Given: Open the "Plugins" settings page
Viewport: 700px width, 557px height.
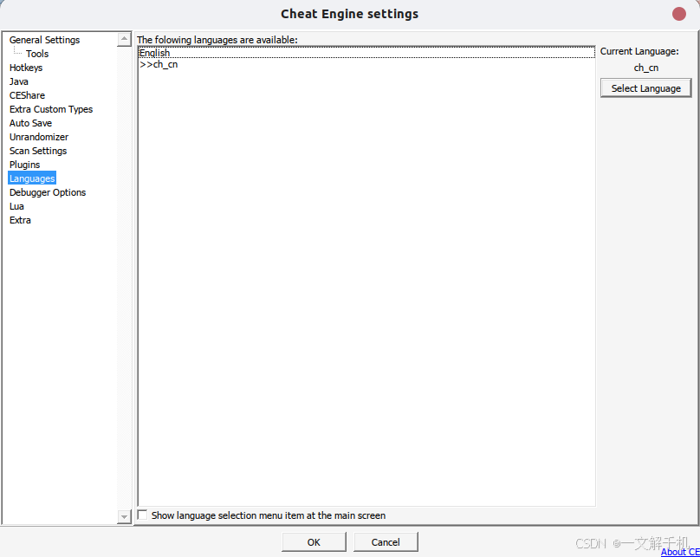Looking at the screenshot, I should coord(24,165).
